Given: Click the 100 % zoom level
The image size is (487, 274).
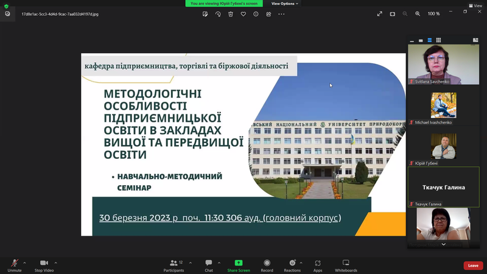Looking at the screenshot, I should tap(433, 14).
